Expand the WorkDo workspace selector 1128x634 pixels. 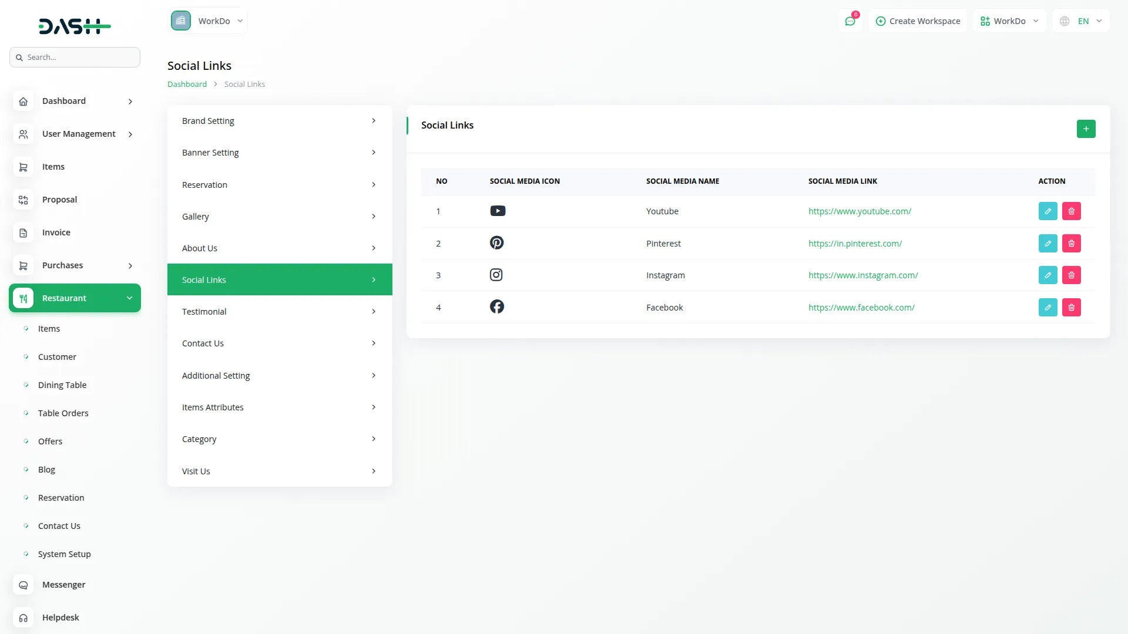coord(1009,21)
